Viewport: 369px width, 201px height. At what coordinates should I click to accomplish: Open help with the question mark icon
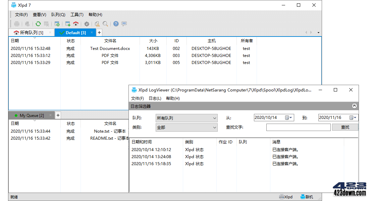116,24
